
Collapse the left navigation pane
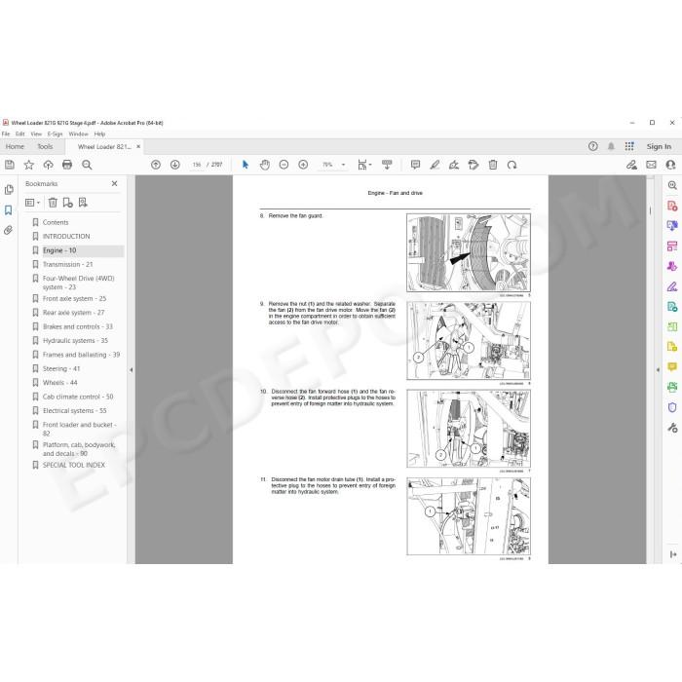click(132, 369)
